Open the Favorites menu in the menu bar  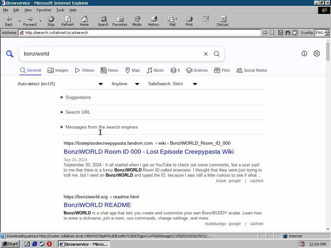click(x=44, y=10)
